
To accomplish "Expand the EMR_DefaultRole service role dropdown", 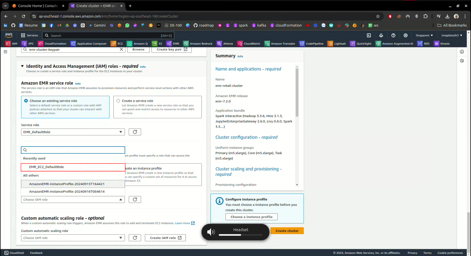I will pyautogui.click(x=73, y=132).
